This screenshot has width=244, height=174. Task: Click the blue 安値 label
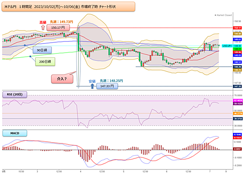click(92, 81)
